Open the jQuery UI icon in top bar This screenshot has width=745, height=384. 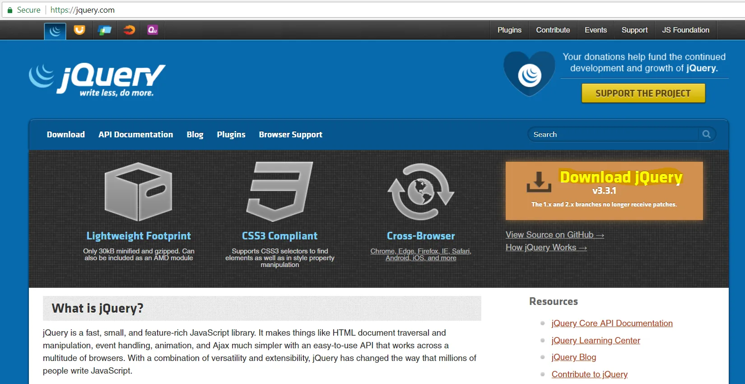click(79, 30)
